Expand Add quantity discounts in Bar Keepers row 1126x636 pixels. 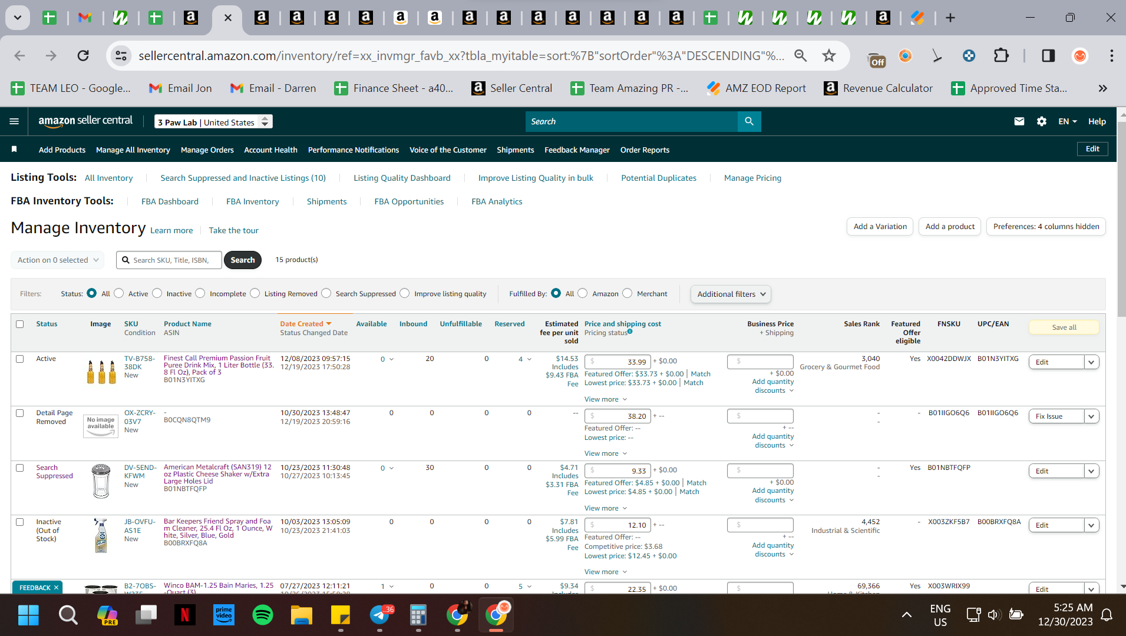[x=773, y=550]
